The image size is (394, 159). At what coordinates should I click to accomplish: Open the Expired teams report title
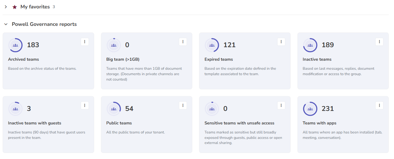pos(219,59)
